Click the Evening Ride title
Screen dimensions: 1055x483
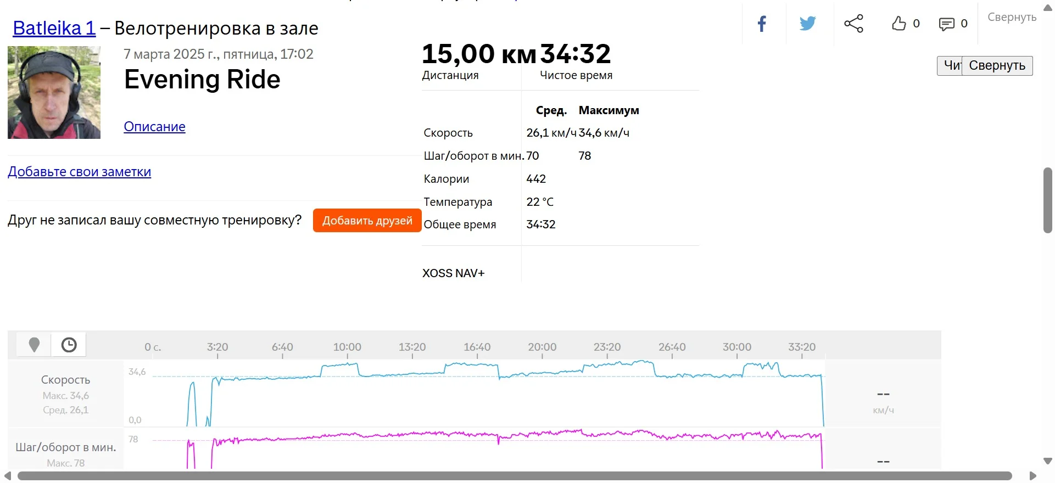coord(202,80)
